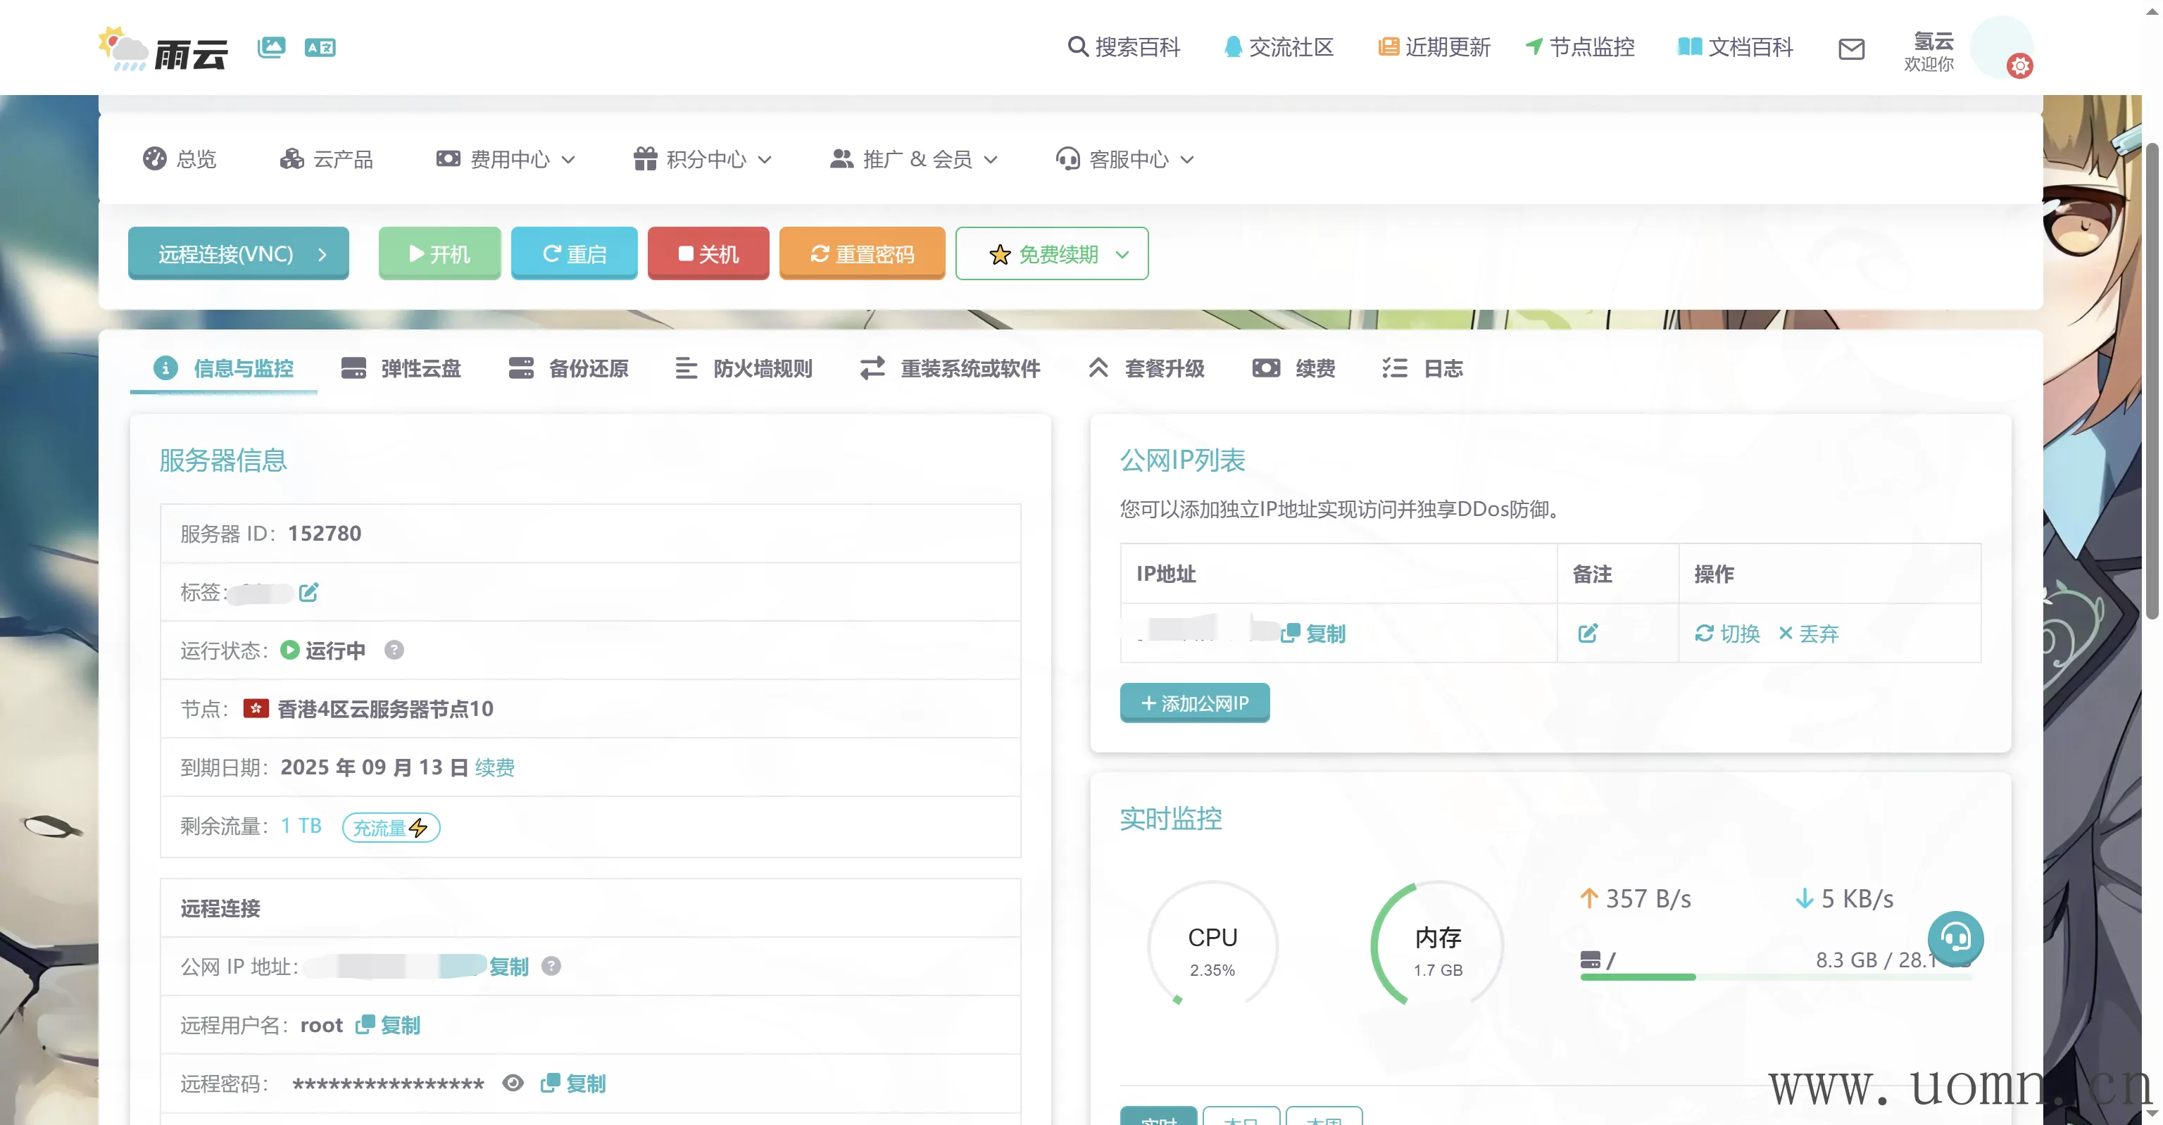Expand the 免费续期 dropdown

tap(1051, 254)
